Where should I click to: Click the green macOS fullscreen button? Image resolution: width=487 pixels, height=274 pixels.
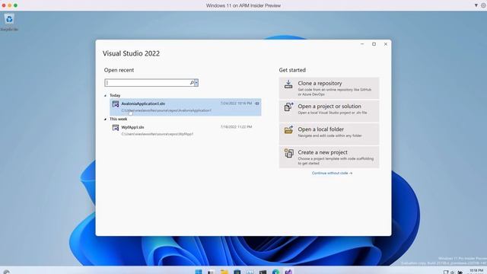click(x=15, y=5)
